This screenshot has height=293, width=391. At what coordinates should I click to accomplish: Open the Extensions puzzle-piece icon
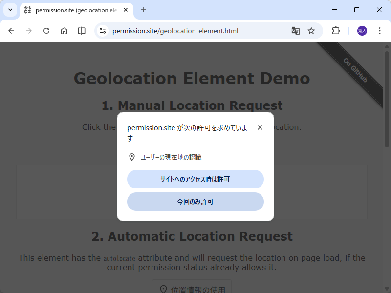336,30
